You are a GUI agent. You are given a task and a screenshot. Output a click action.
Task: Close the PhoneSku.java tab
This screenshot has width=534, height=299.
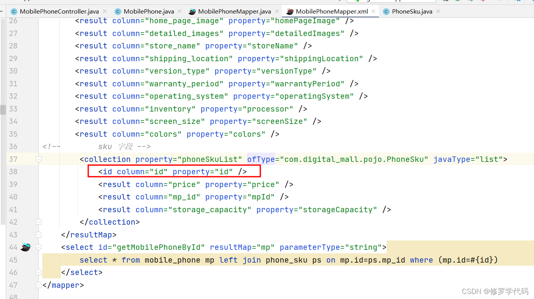click(x=438, y=12)
